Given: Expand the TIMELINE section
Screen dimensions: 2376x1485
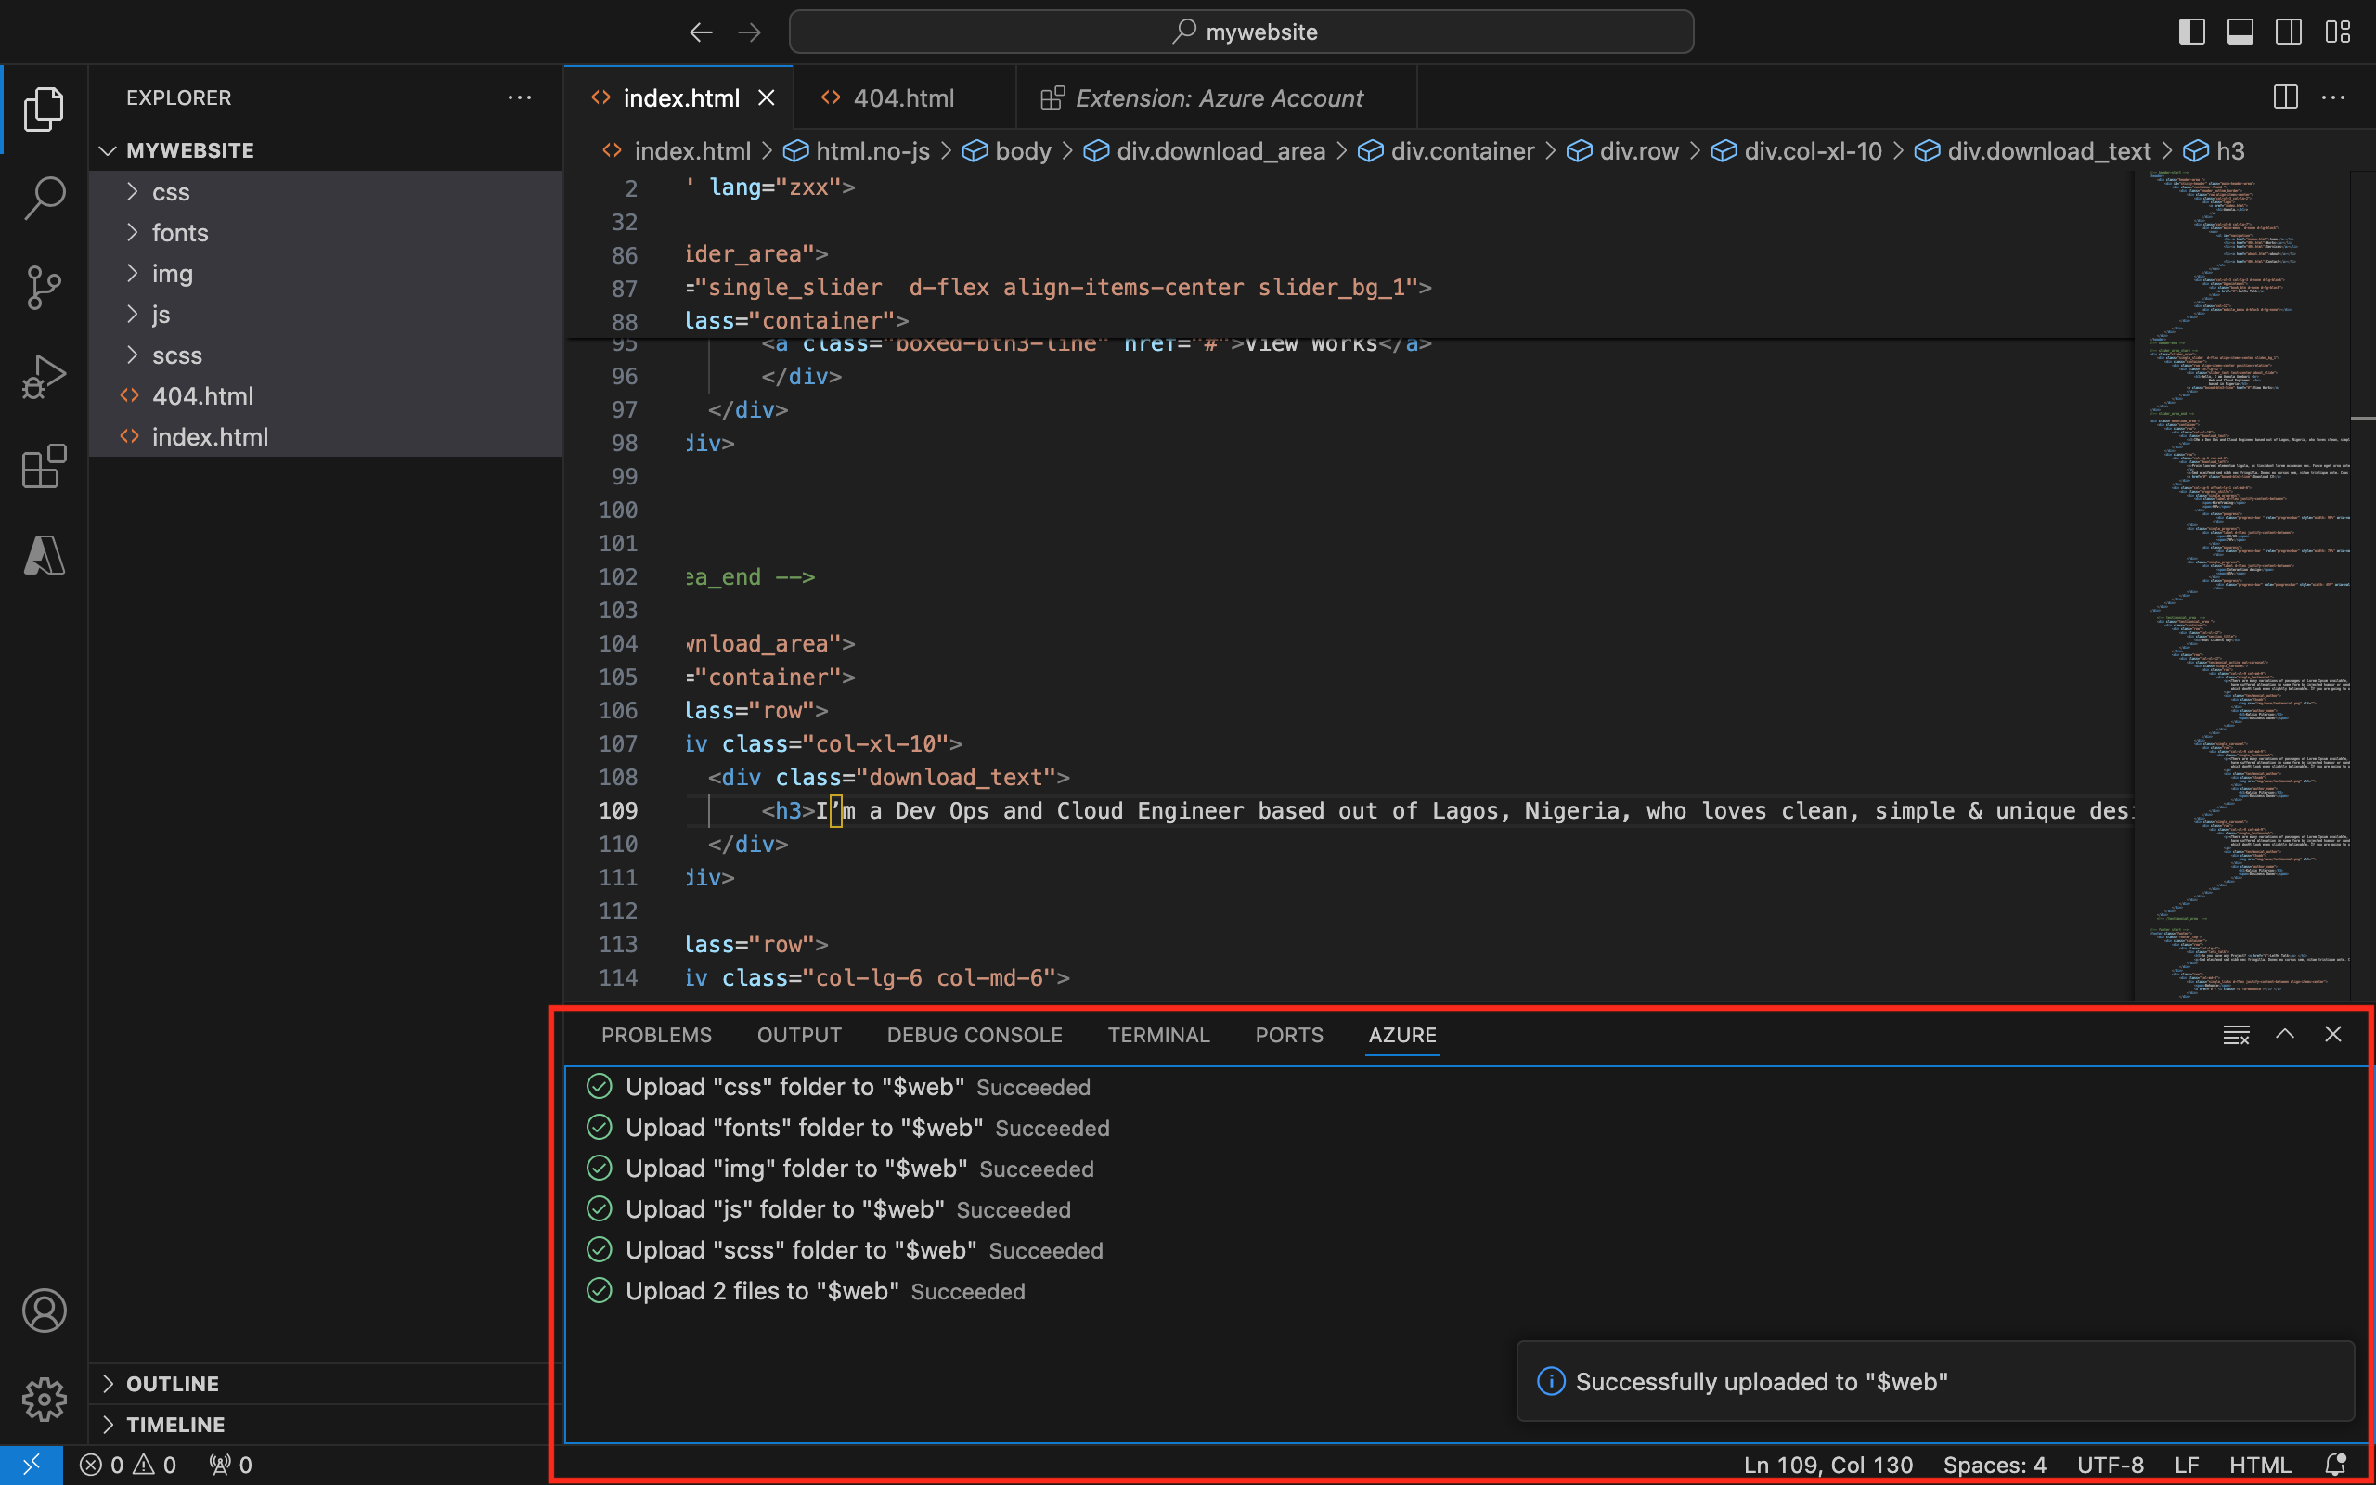Looking at the screenshot, I should (x=175, y=1424).
